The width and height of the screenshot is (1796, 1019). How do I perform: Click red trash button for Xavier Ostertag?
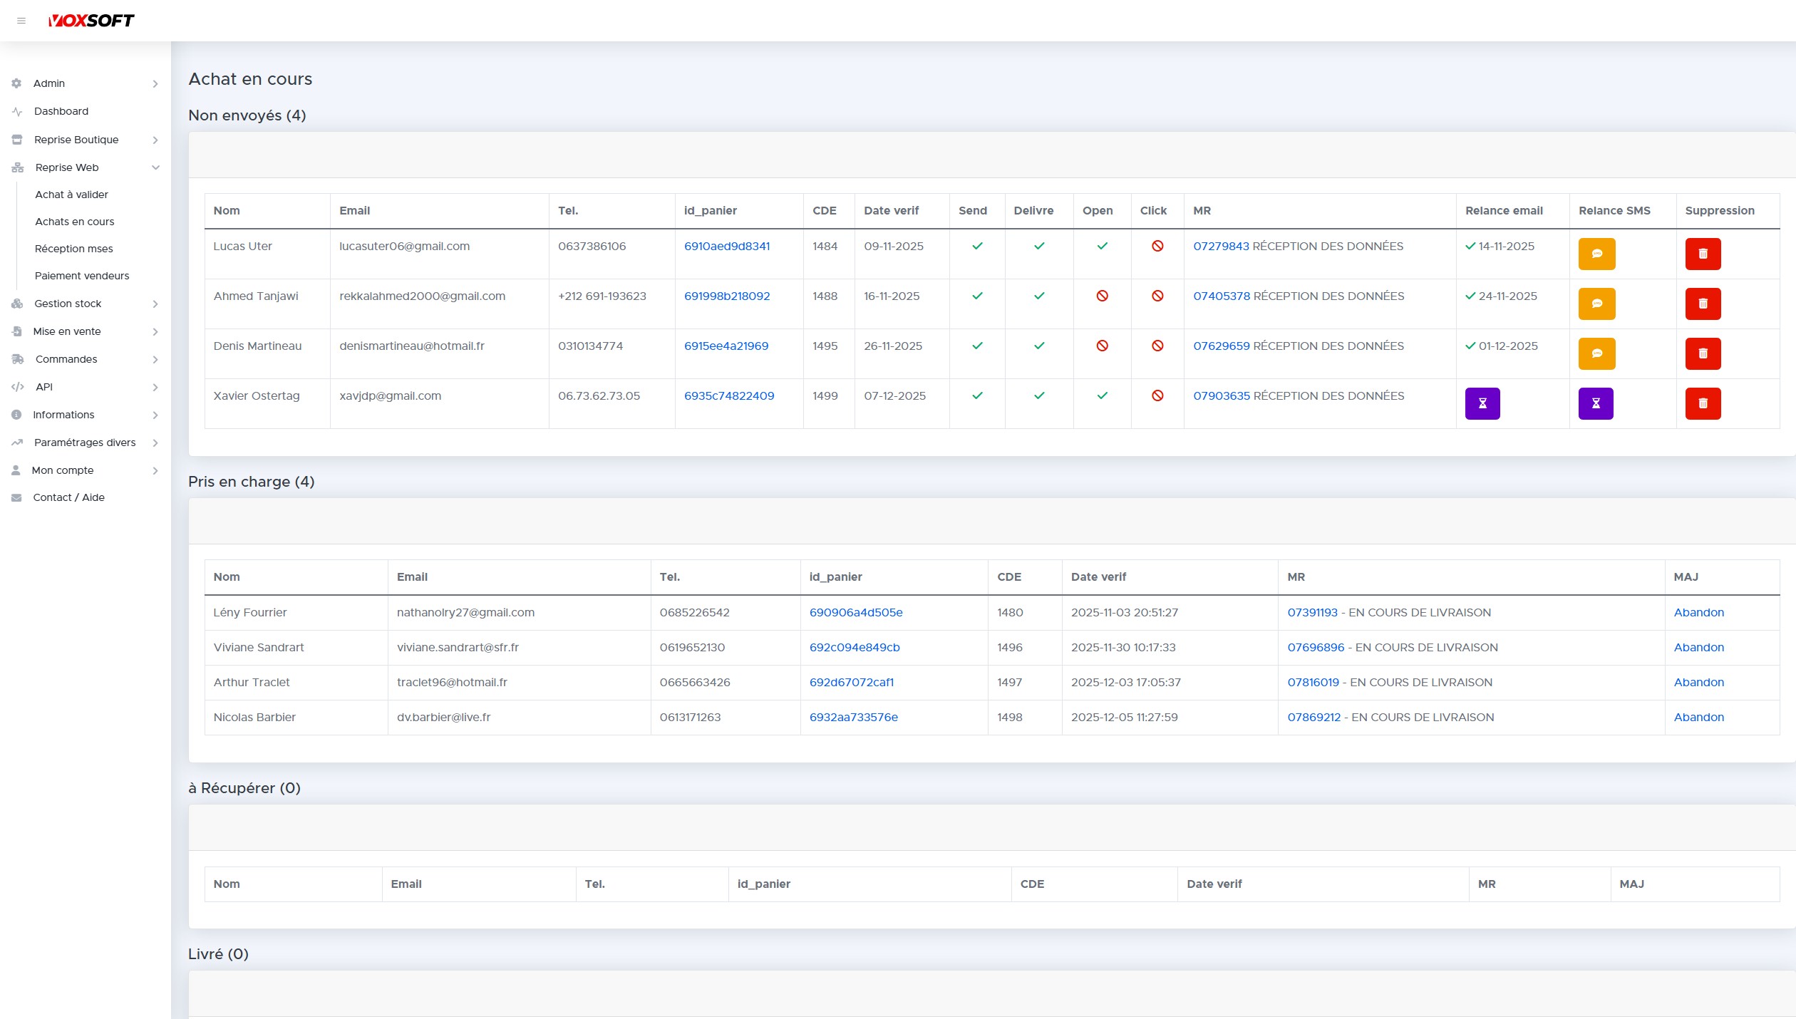coord(1703,403)
